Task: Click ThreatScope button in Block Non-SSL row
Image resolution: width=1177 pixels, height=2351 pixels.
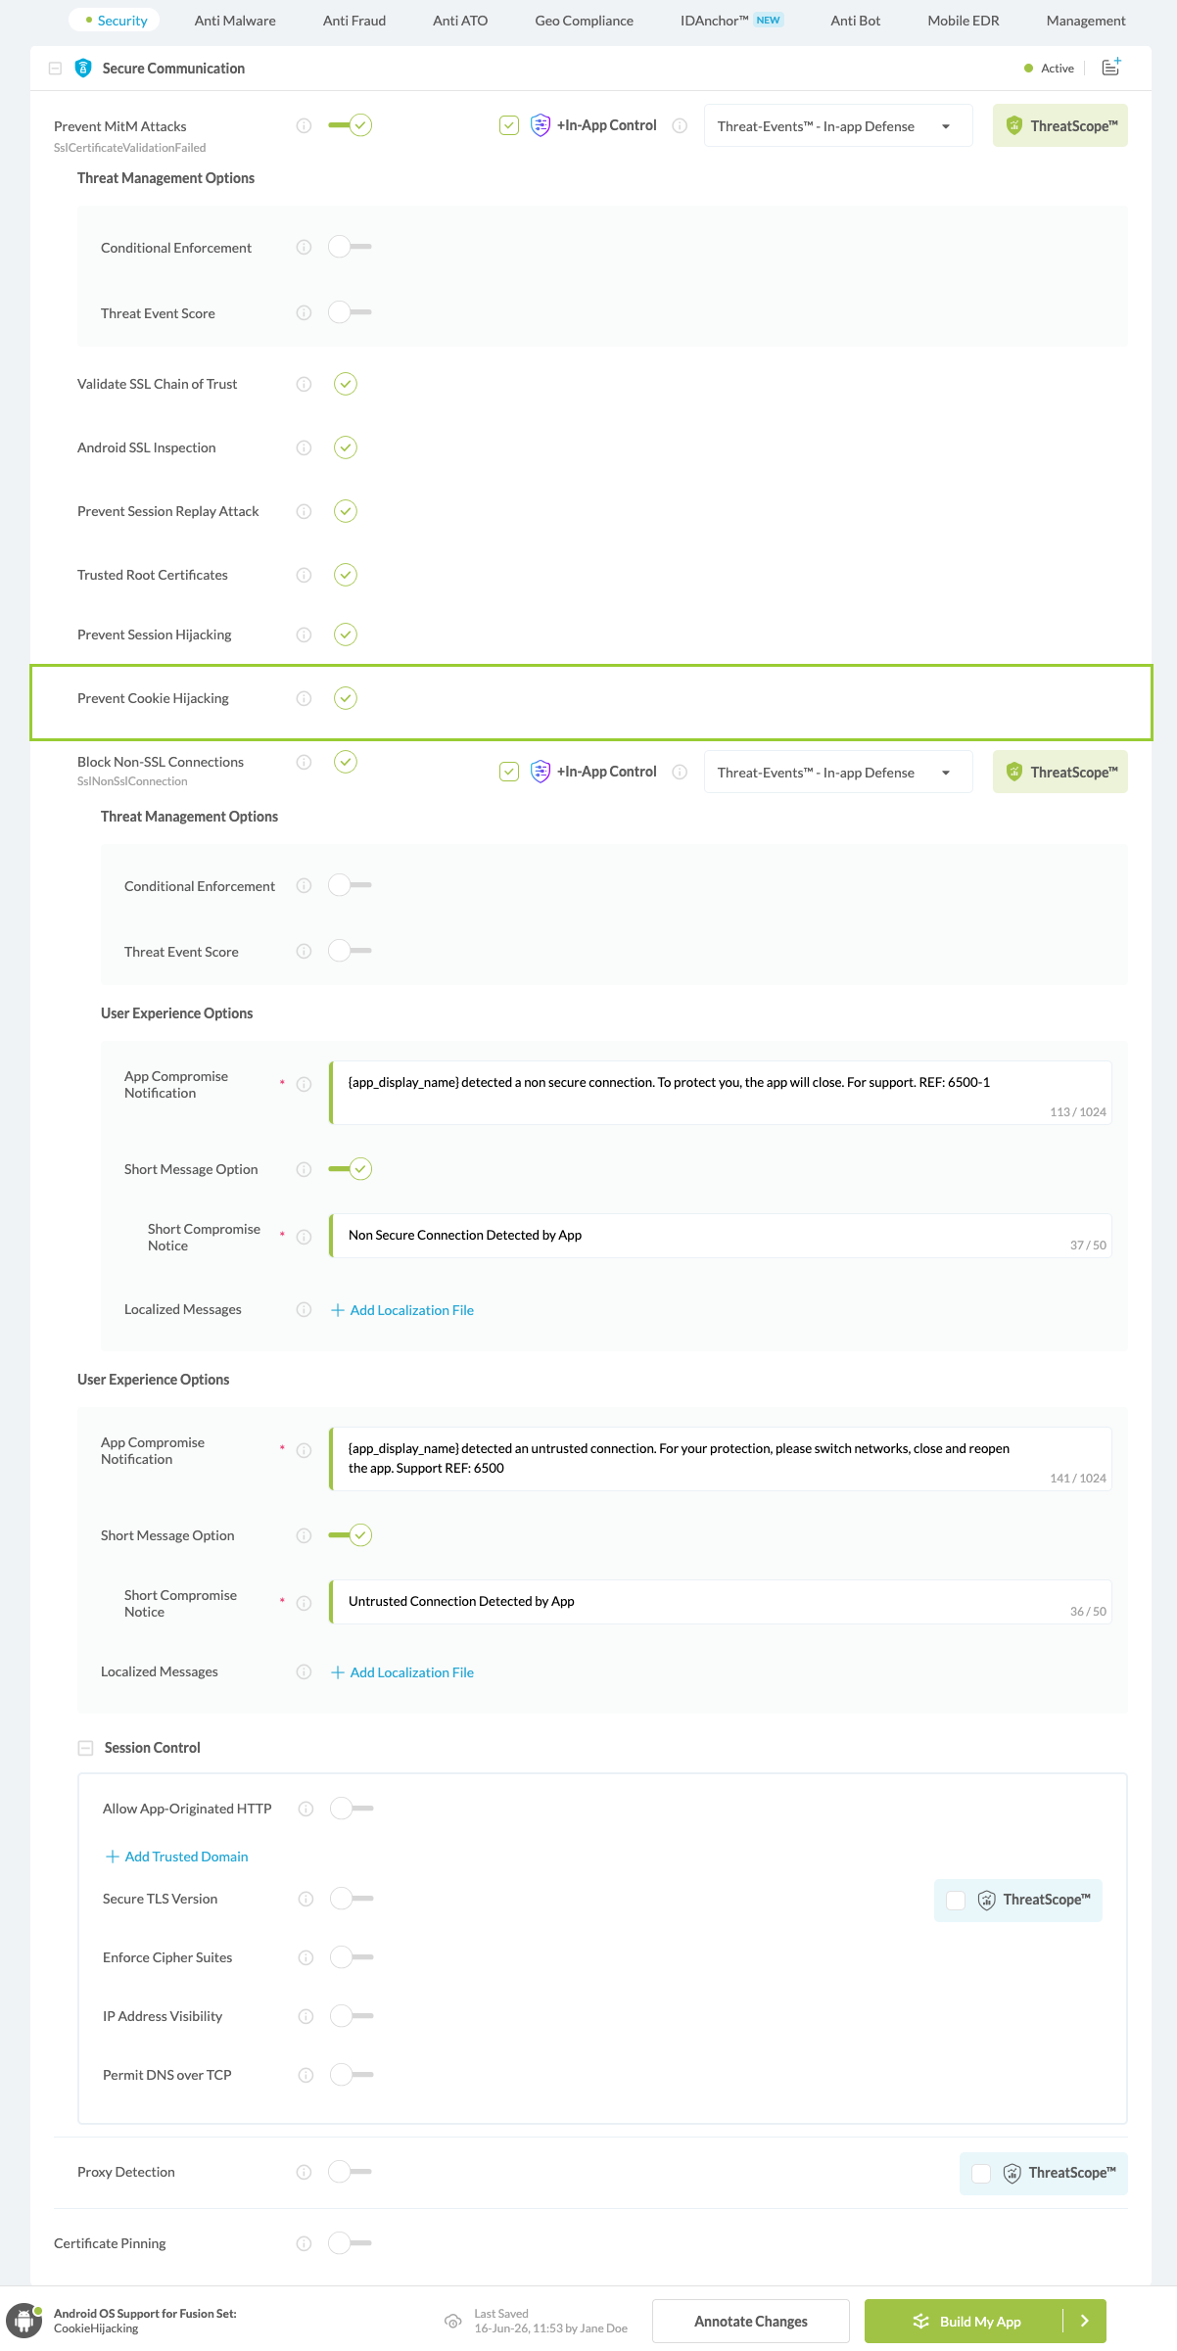Action: [x=1060, y=772]
